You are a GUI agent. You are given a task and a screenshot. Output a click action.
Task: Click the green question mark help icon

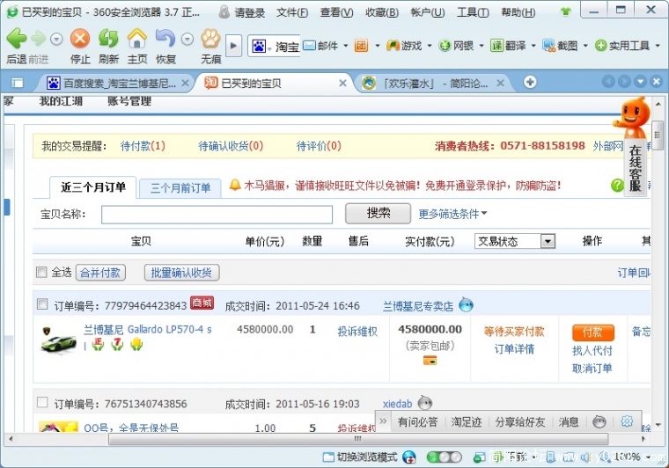[x=617, y=185]
